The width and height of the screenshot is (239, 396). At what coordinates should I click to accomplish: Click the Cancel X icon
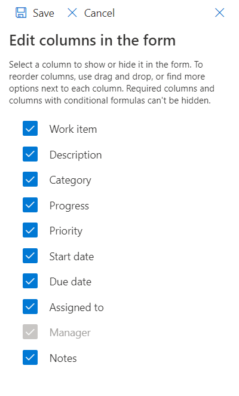coord(72,13)
